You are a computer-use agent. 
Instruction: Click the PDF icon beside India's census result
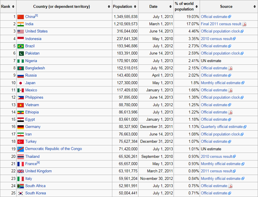pos(244,24)
